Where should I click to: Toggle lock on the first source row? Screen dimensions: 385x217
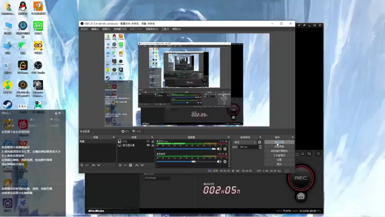[153, 141]
